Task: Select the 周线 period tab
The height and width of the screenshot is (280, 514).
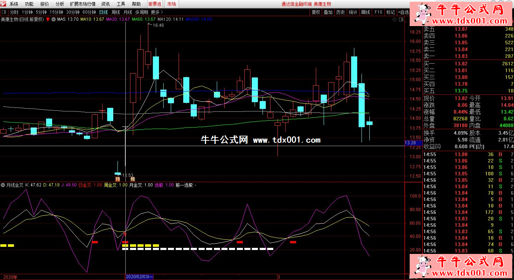Action: click(116, 12)
